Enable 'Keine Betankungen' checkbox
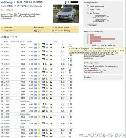126x138 pixels. coord(88,6)
